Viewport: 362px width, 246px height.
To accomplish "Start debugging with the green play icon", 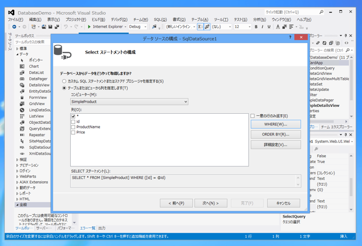I will tap(89, 27).
